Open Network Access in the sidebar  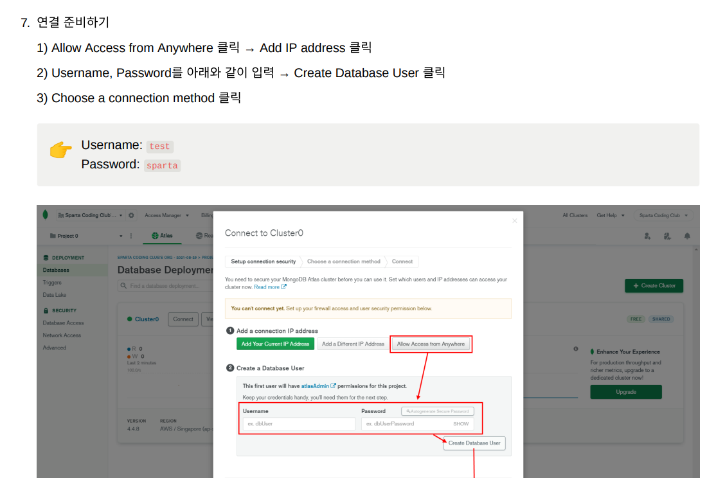click(62, 335)
